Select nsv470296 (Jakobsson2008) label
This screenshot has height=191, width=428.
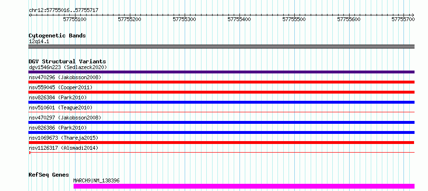[x=65, y=77]
